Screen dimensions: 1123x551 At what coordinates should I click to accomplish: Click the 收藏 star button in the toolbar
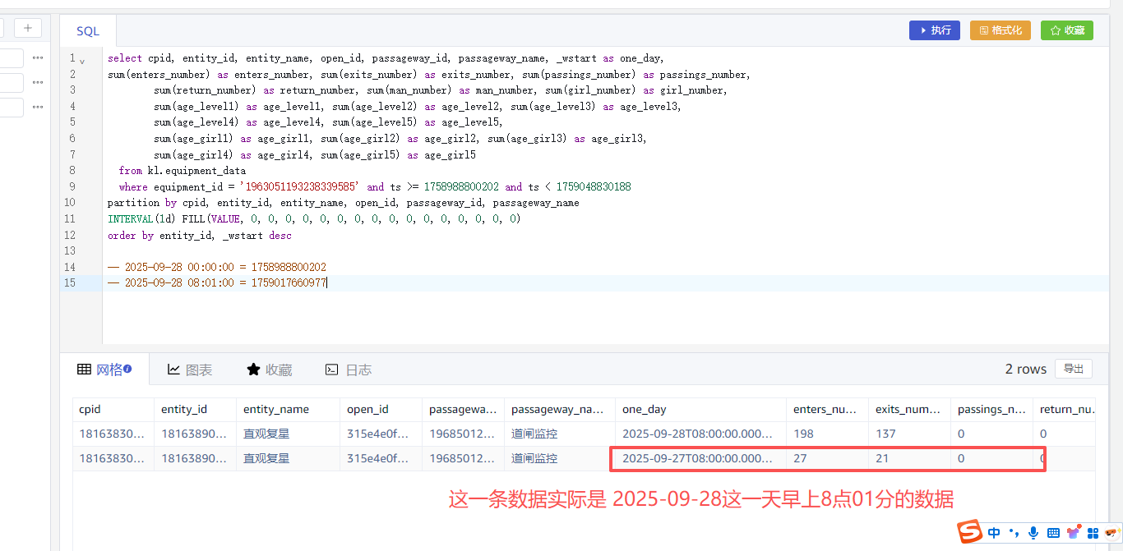pos(1066,30)
